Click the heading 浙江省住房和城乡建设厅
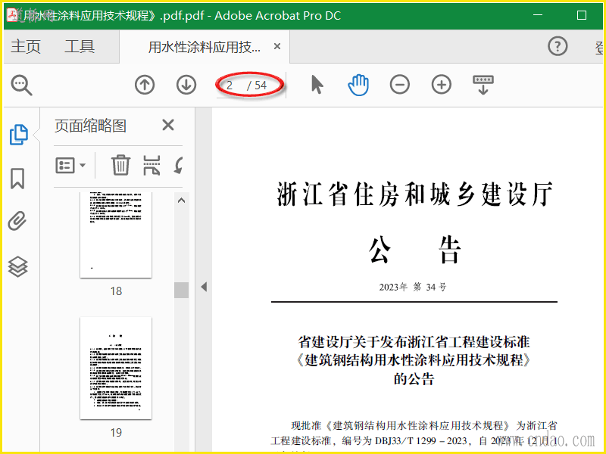The width and height of the screenshot is (606, 454). pyautogui.click(x=414, y=194)
